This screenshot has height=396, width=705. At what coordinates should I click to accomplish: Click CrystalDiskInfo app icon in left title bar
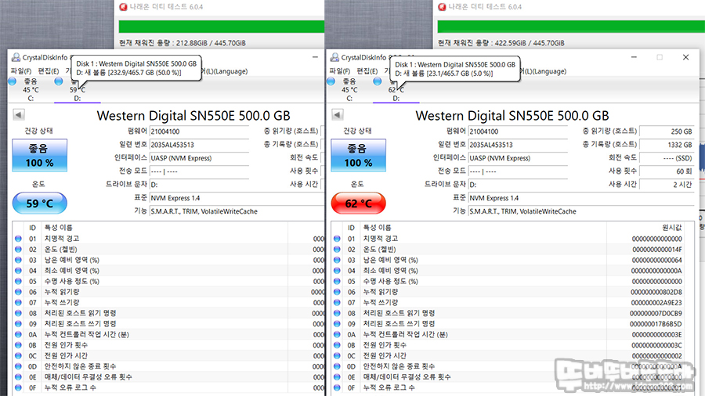tap(16, 57)
